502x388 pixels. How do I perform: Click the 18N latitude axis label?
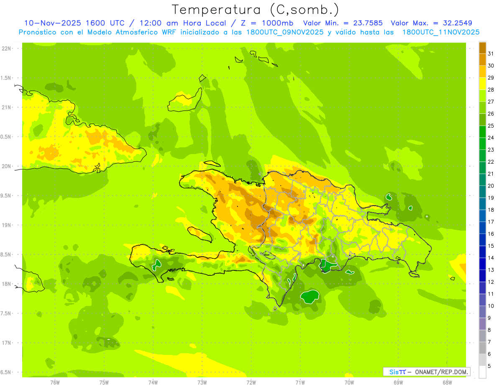(7, 284)
